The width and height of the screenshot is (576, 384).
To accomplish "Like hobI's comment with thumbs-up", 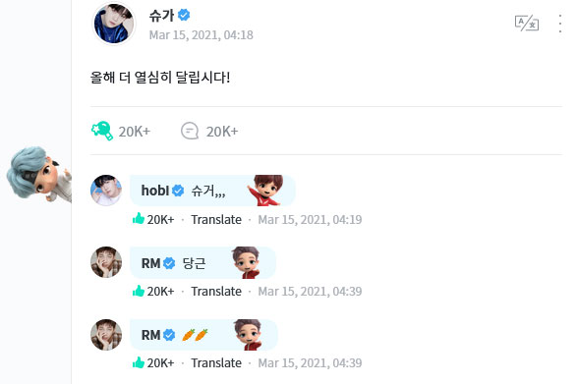I will click(x=139, y=218).
